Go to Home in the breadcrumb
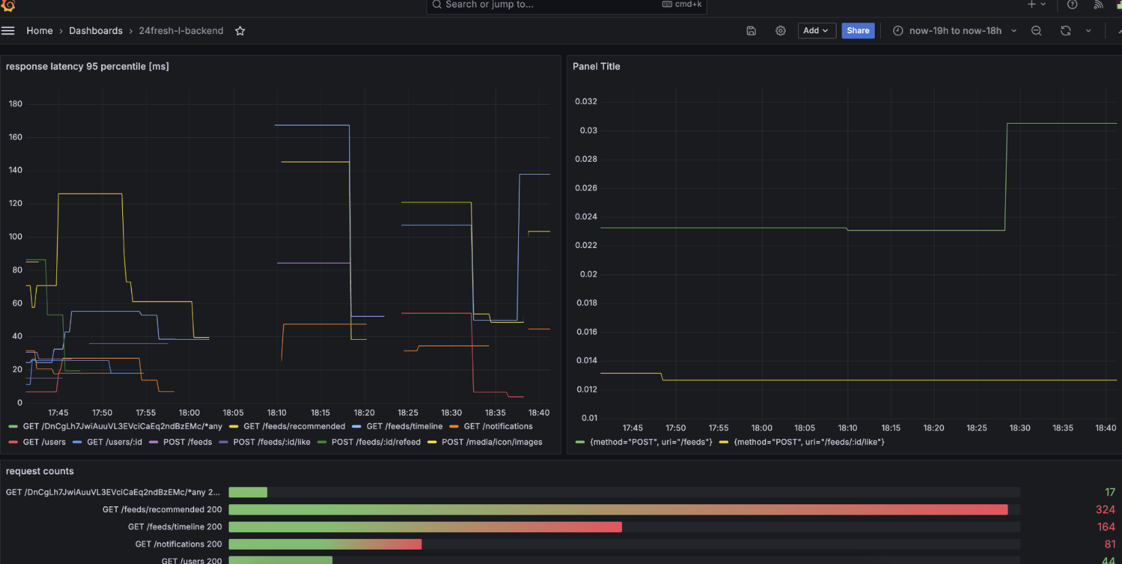 [x=39, y=31]
